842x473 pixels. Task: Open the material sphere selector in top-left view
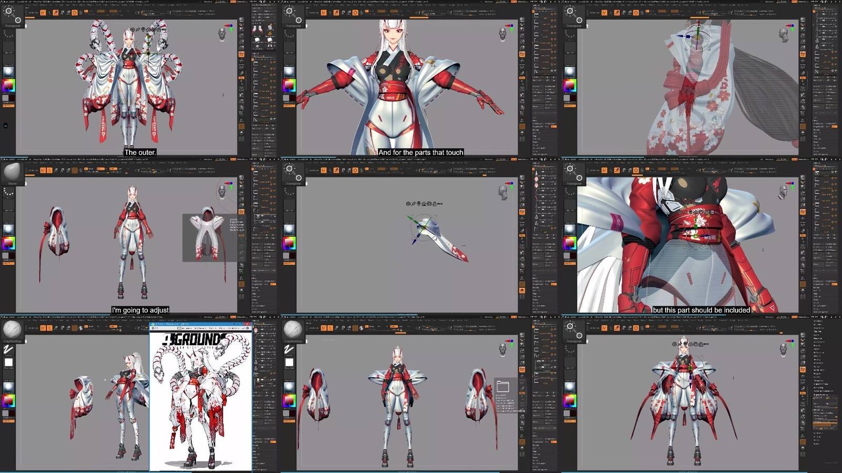8,72
